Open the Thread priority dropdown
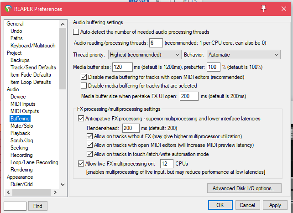The width and height of the screenshot is (293, 213). click(145, 55)
